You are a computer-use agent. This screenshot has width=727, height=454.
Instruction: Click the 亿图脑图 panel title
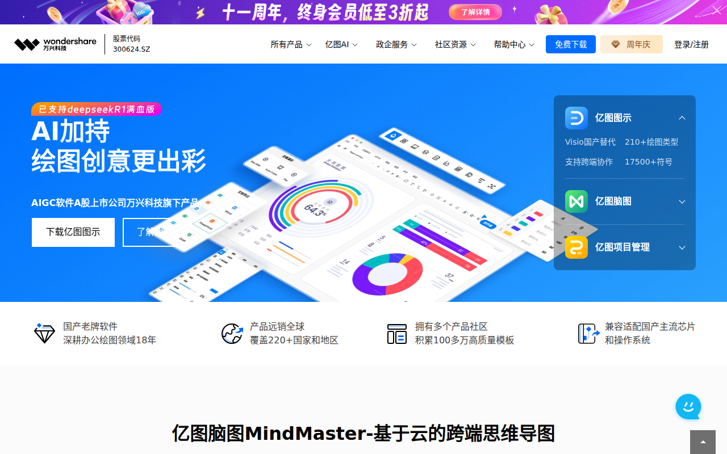pos(613,201)
